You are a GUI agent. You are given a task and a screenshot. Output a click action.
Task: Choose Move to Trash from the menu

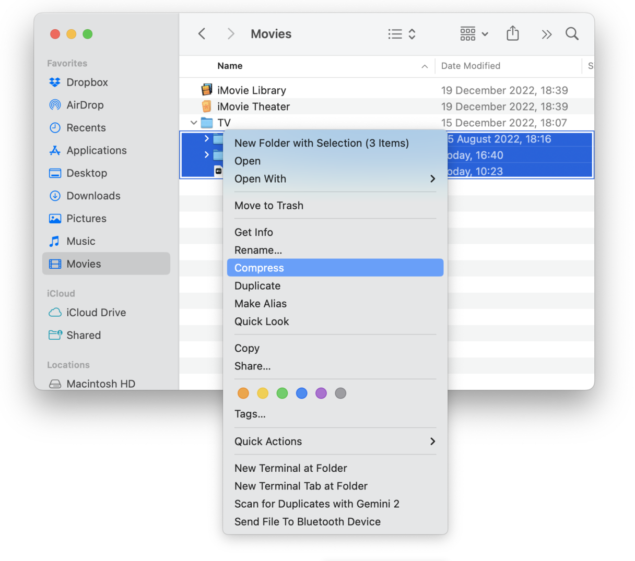269,205
